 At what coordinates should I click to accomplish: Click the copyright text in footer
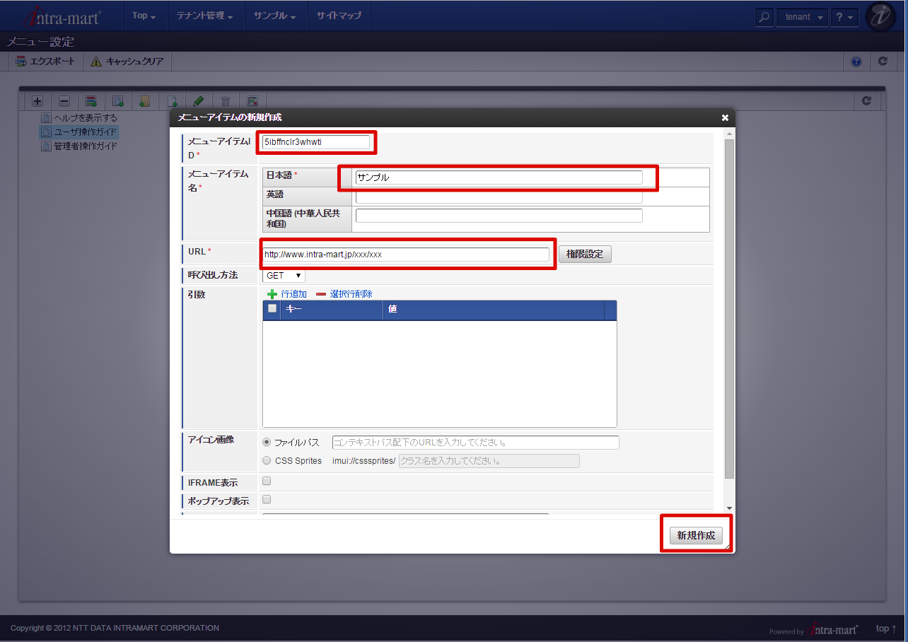coord(115,628)
